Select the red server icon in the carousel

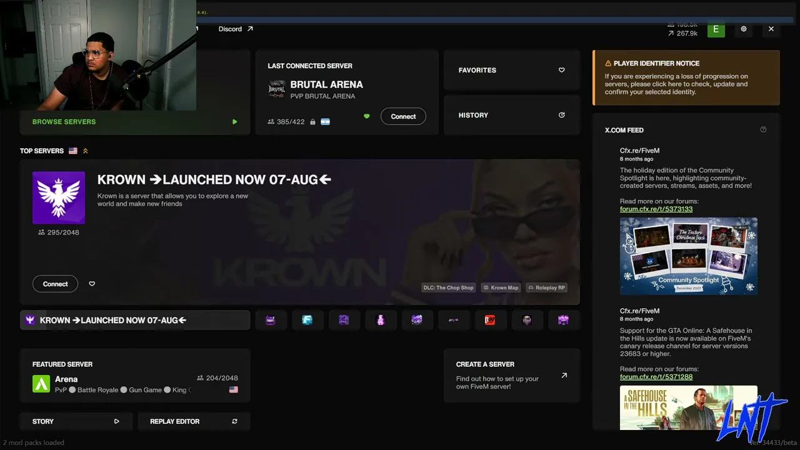click(490, 320)
